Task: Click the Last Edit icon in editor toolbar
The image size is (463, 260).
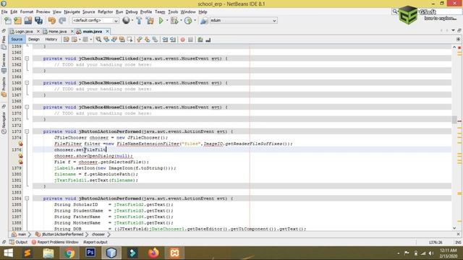Action: coord(66,40)
